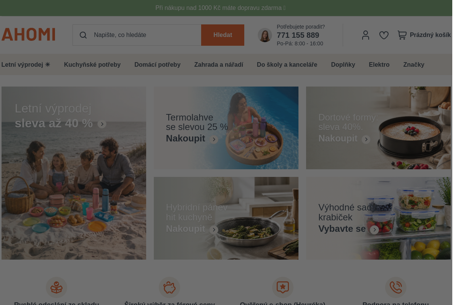Image resolution: width=458 pixels, height=305 pixels.
Task: Click the phone support icon
Action: [396, 287]
